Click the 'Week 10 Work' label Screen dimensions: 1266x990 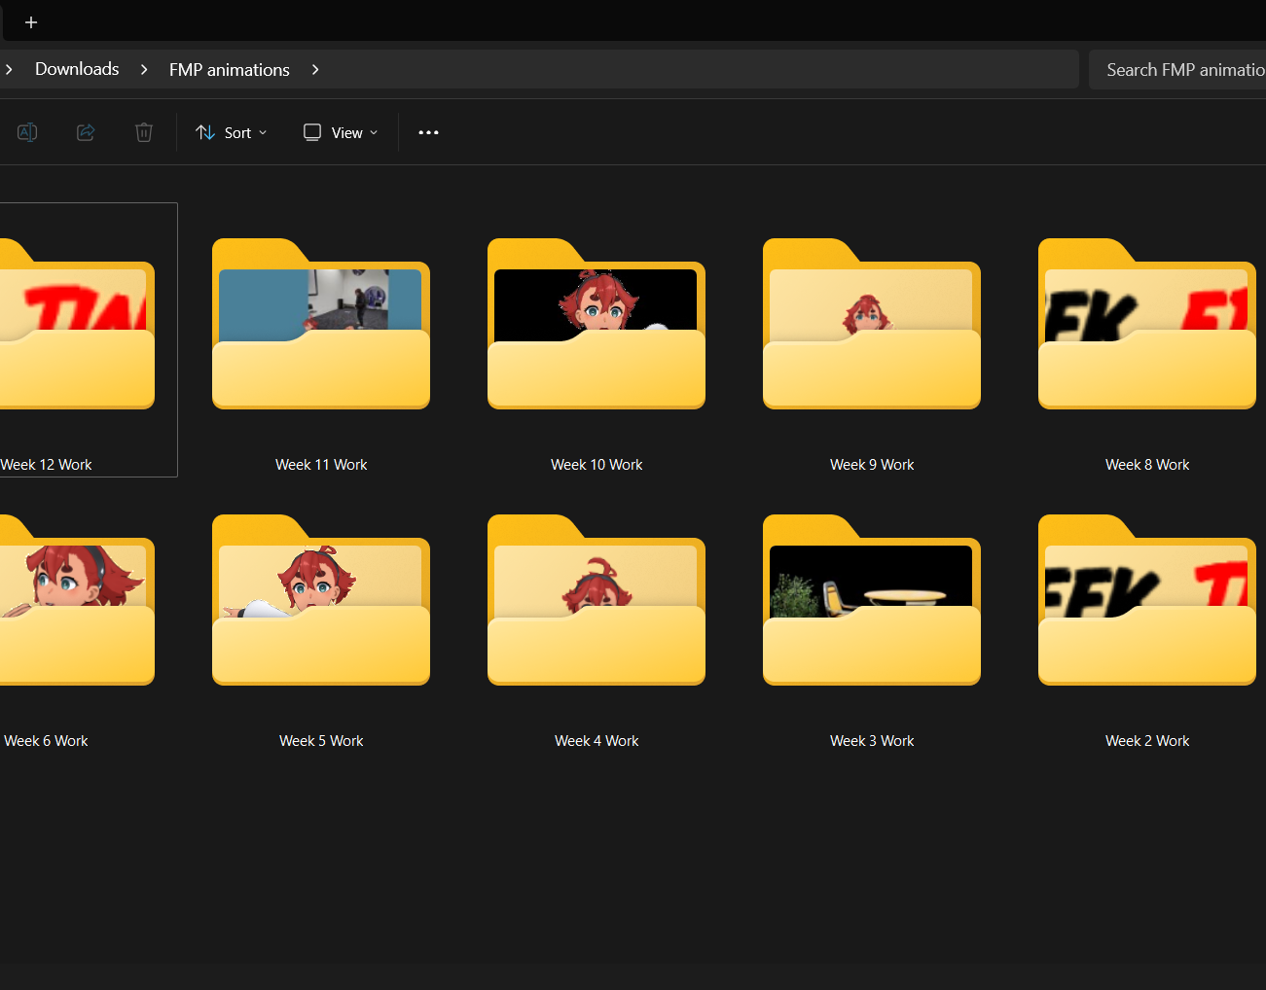coord(597,465)
